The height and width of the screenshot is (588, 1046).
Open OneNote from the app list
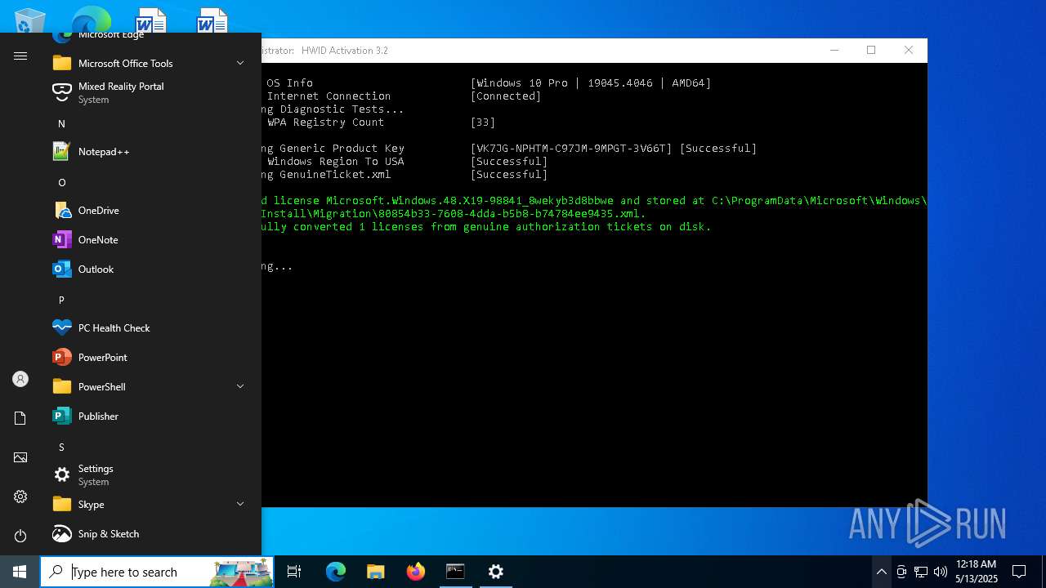point(148,239)
